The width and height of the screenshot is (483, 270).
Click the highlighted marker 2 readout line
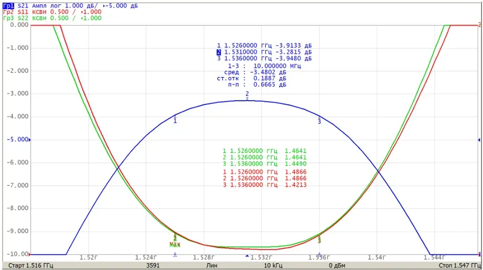264,52
